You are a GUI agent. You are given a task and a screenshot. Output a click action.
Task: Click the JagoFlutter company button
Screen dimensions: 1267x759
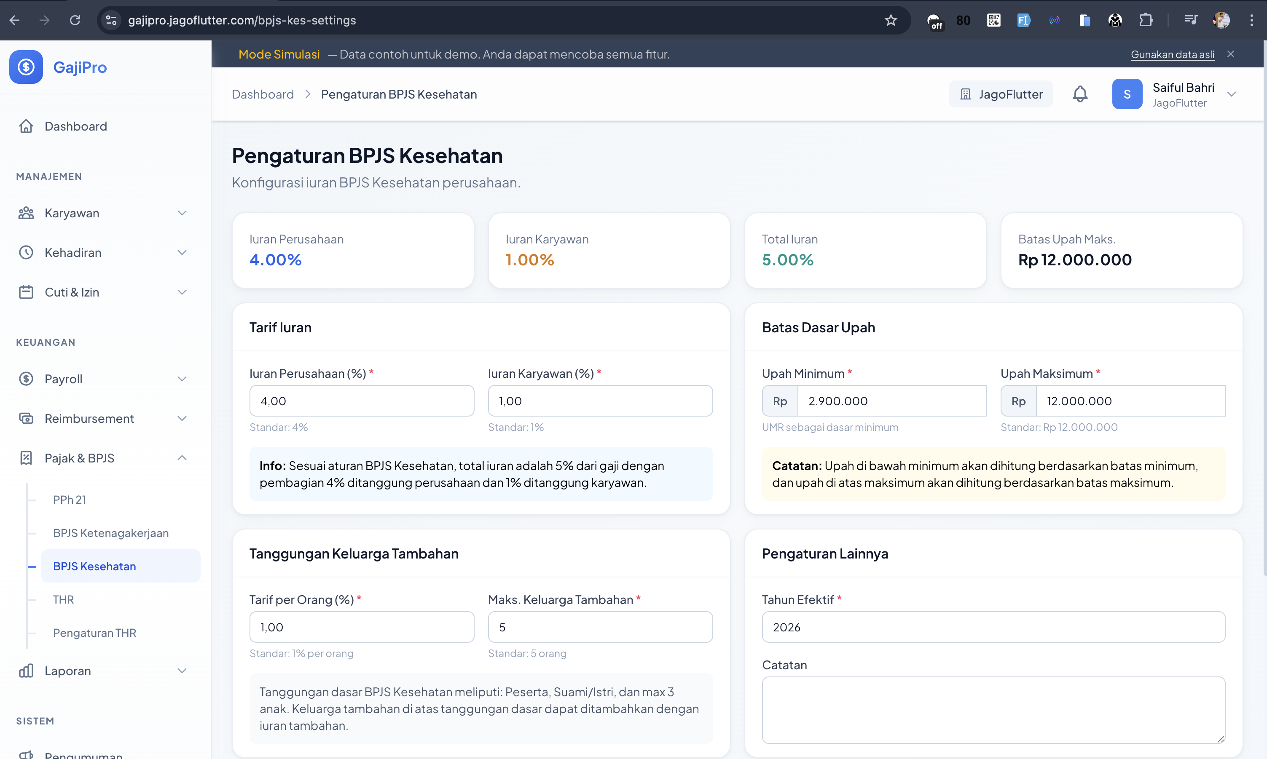1000,94
